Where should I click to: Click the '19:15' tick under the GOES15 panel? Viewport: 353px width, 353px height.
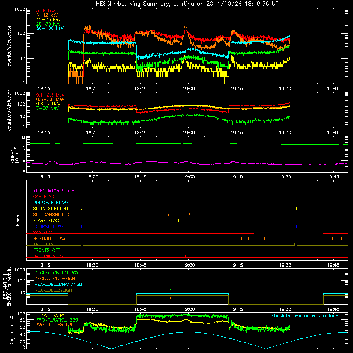[237, 177]
